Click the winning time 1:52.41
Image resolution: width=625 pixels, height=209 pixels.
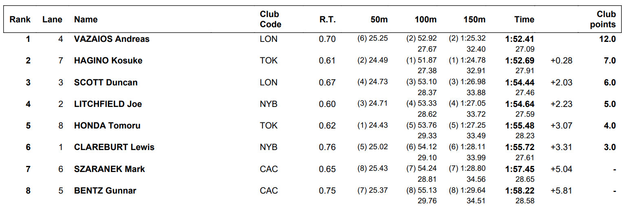click(519, 39)
